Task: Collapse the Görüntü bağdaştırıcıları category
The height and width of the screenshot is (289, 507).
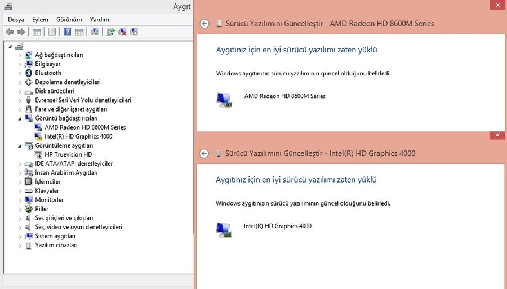Action: tap(20, 119)
